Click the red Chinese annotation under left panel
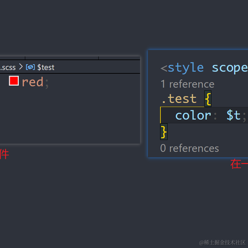248x248 pixels. click(x=4, y=154)
